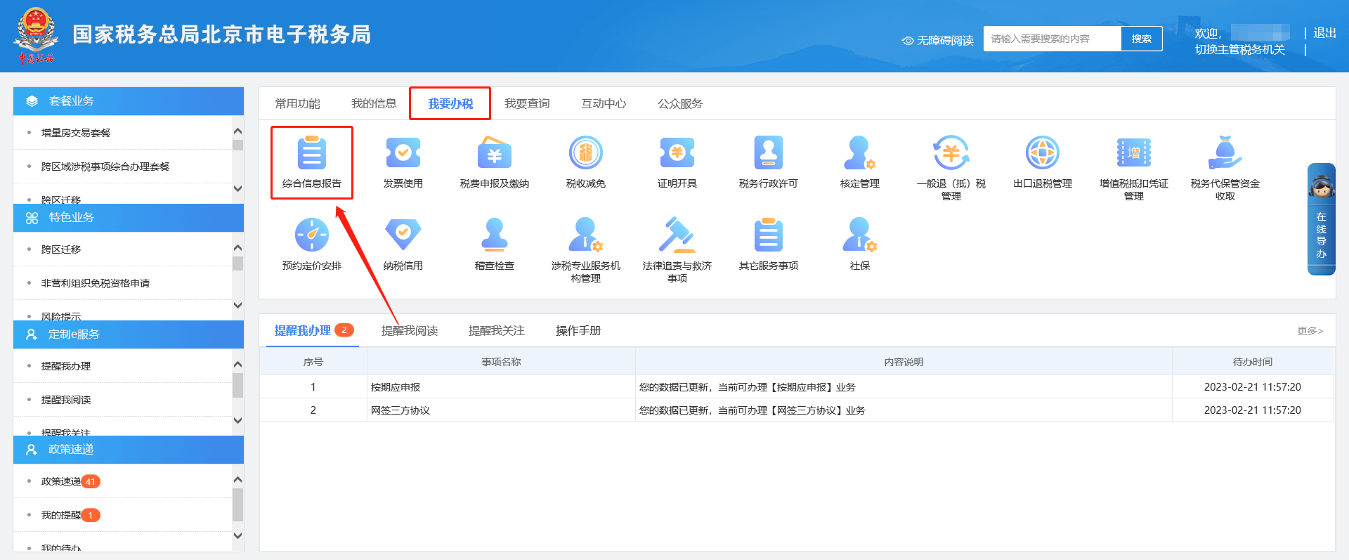Image resolution: width=1349 pixels, height=560 pixels.
Task: Toggle 无障碍阅读 accessibility mode
Action: [x=938, y=41]
